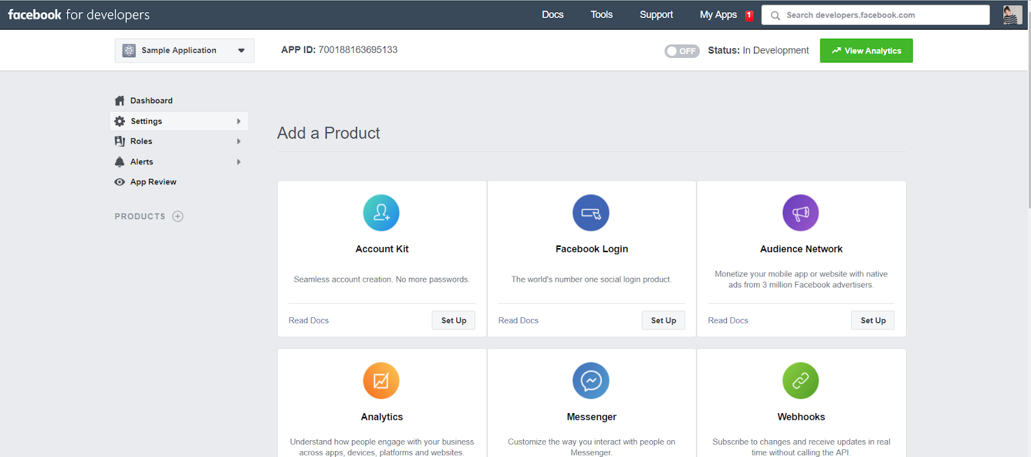Screen dimensions: 1031x457
Task: Click the Analytics card title
Action: pyautogui.click(x=382, y=417)
